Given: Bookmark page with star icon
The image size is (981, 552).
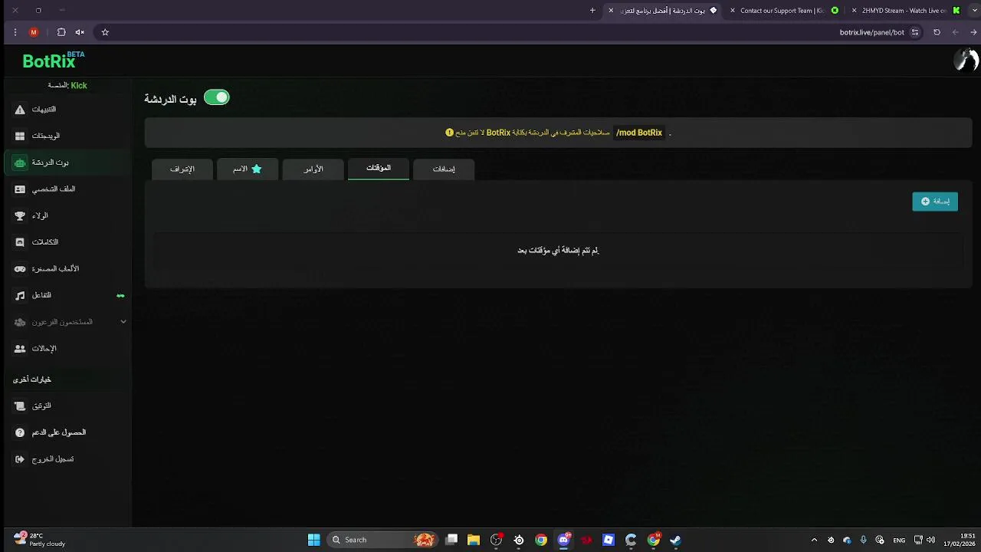Looking at the screenshot, I should click(105, 32).
